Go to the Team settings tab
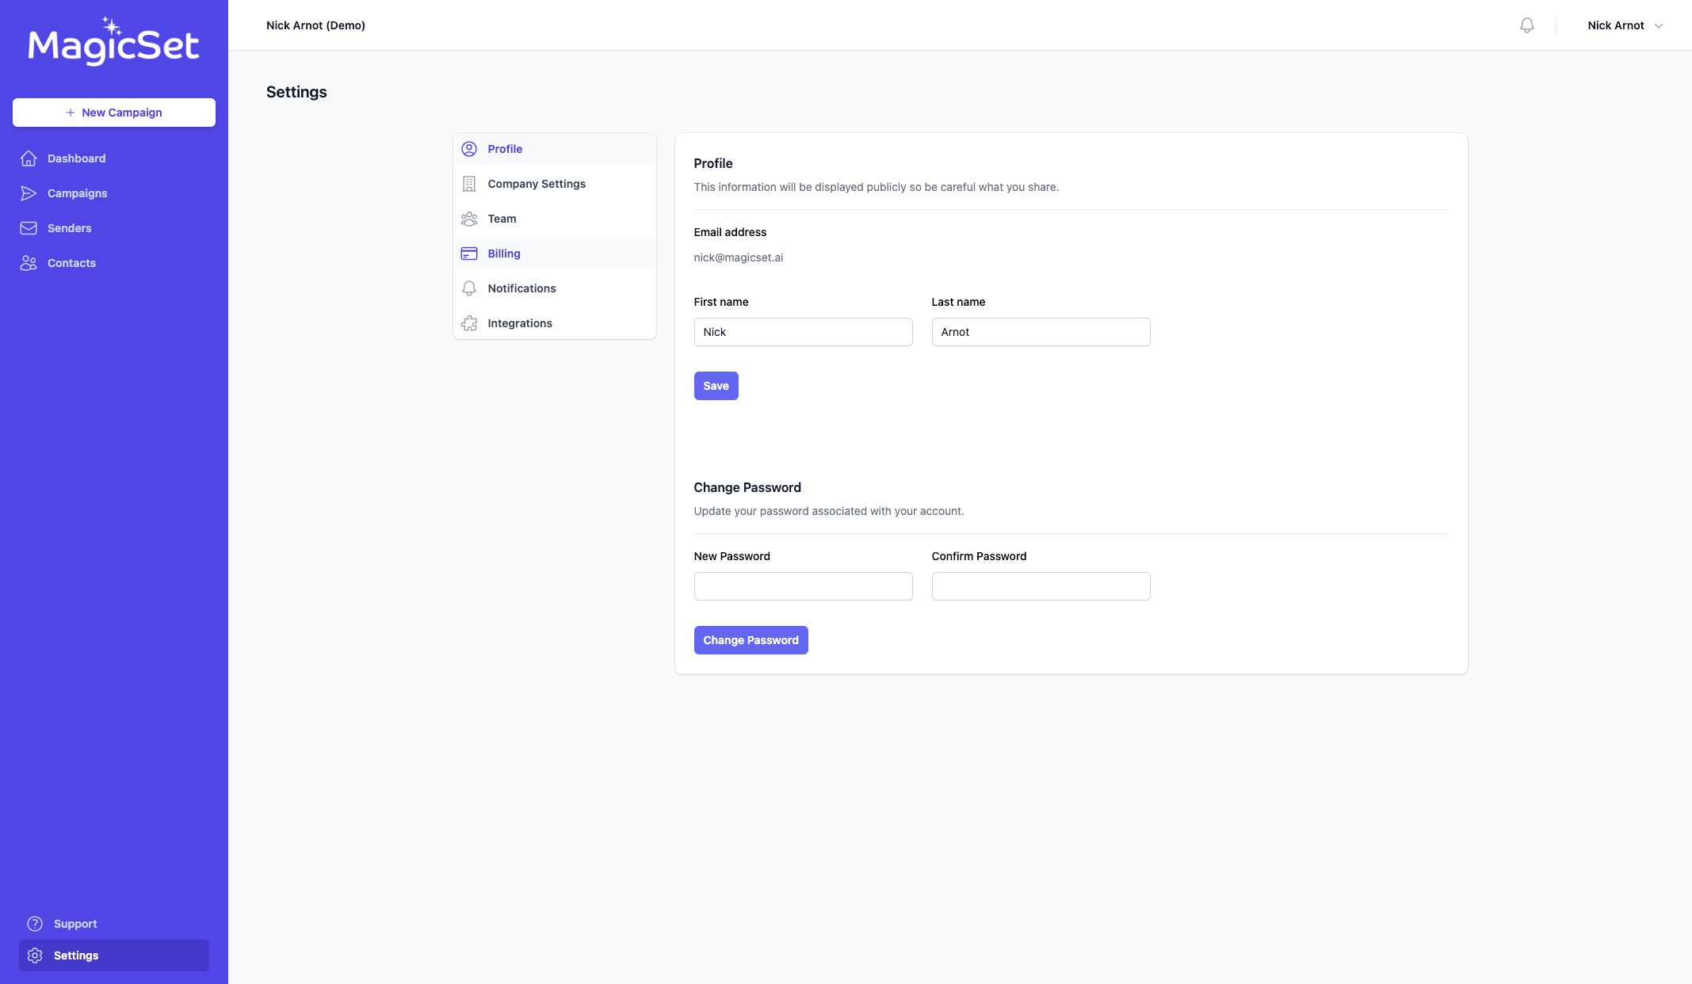The height and width of the screenshot is (984, 1692). pyautogui.click(x=555, y=219)
